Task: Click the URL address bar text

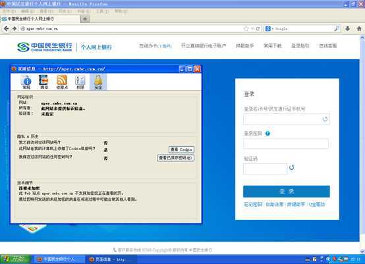Action: click(x=42, y=29)
